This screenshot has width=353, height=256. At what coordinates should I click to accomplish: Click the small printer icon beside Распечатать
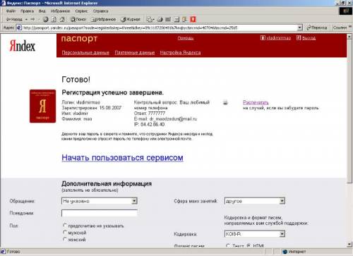(x=225, y=102)
